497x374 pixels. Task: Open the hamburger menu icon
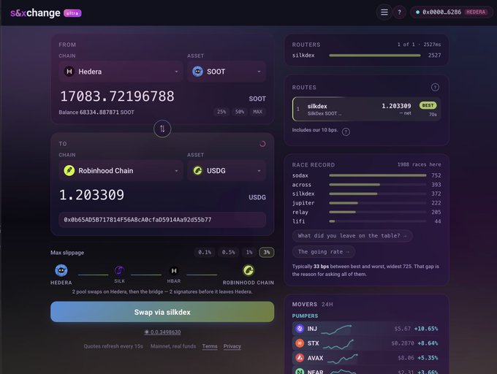click(x=384, y=12)
